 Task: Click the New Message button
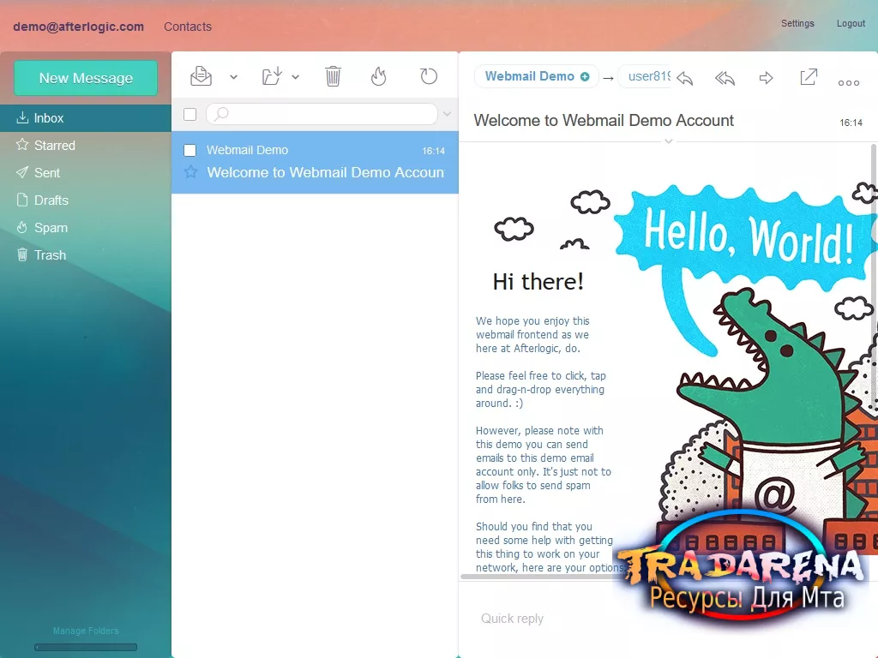(86, 78)
